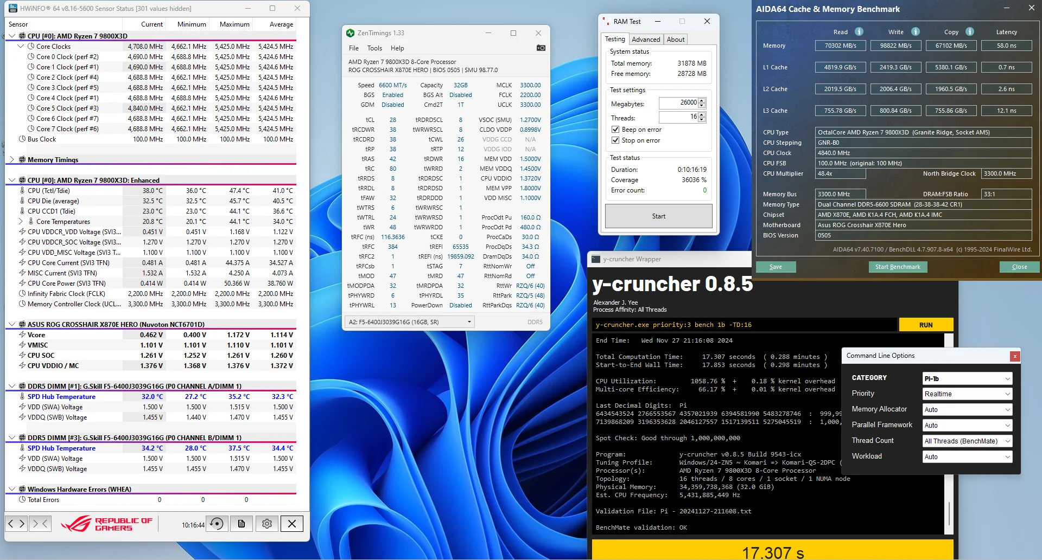The height and width of the screenshot is (560, 1042).
Task: Click the expand columns arrows button
Action: [16, 524]
